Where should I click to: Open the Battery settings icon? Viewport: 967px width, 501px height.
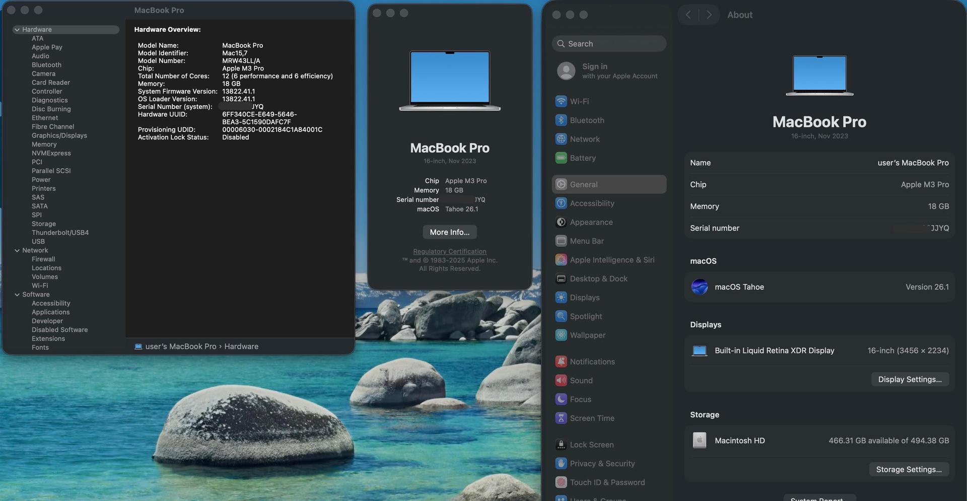click(561, 158)
